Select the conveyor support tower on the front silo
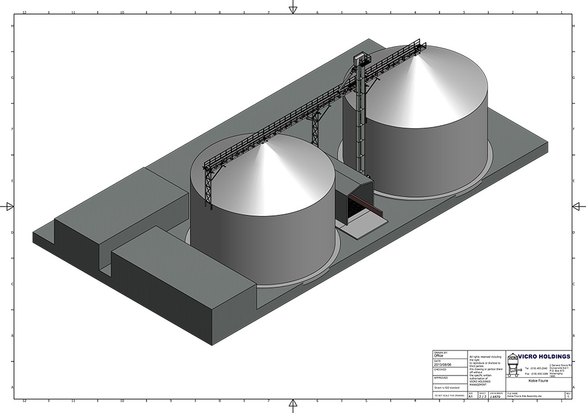Screen dimensions: 586x413 (209, 184)
